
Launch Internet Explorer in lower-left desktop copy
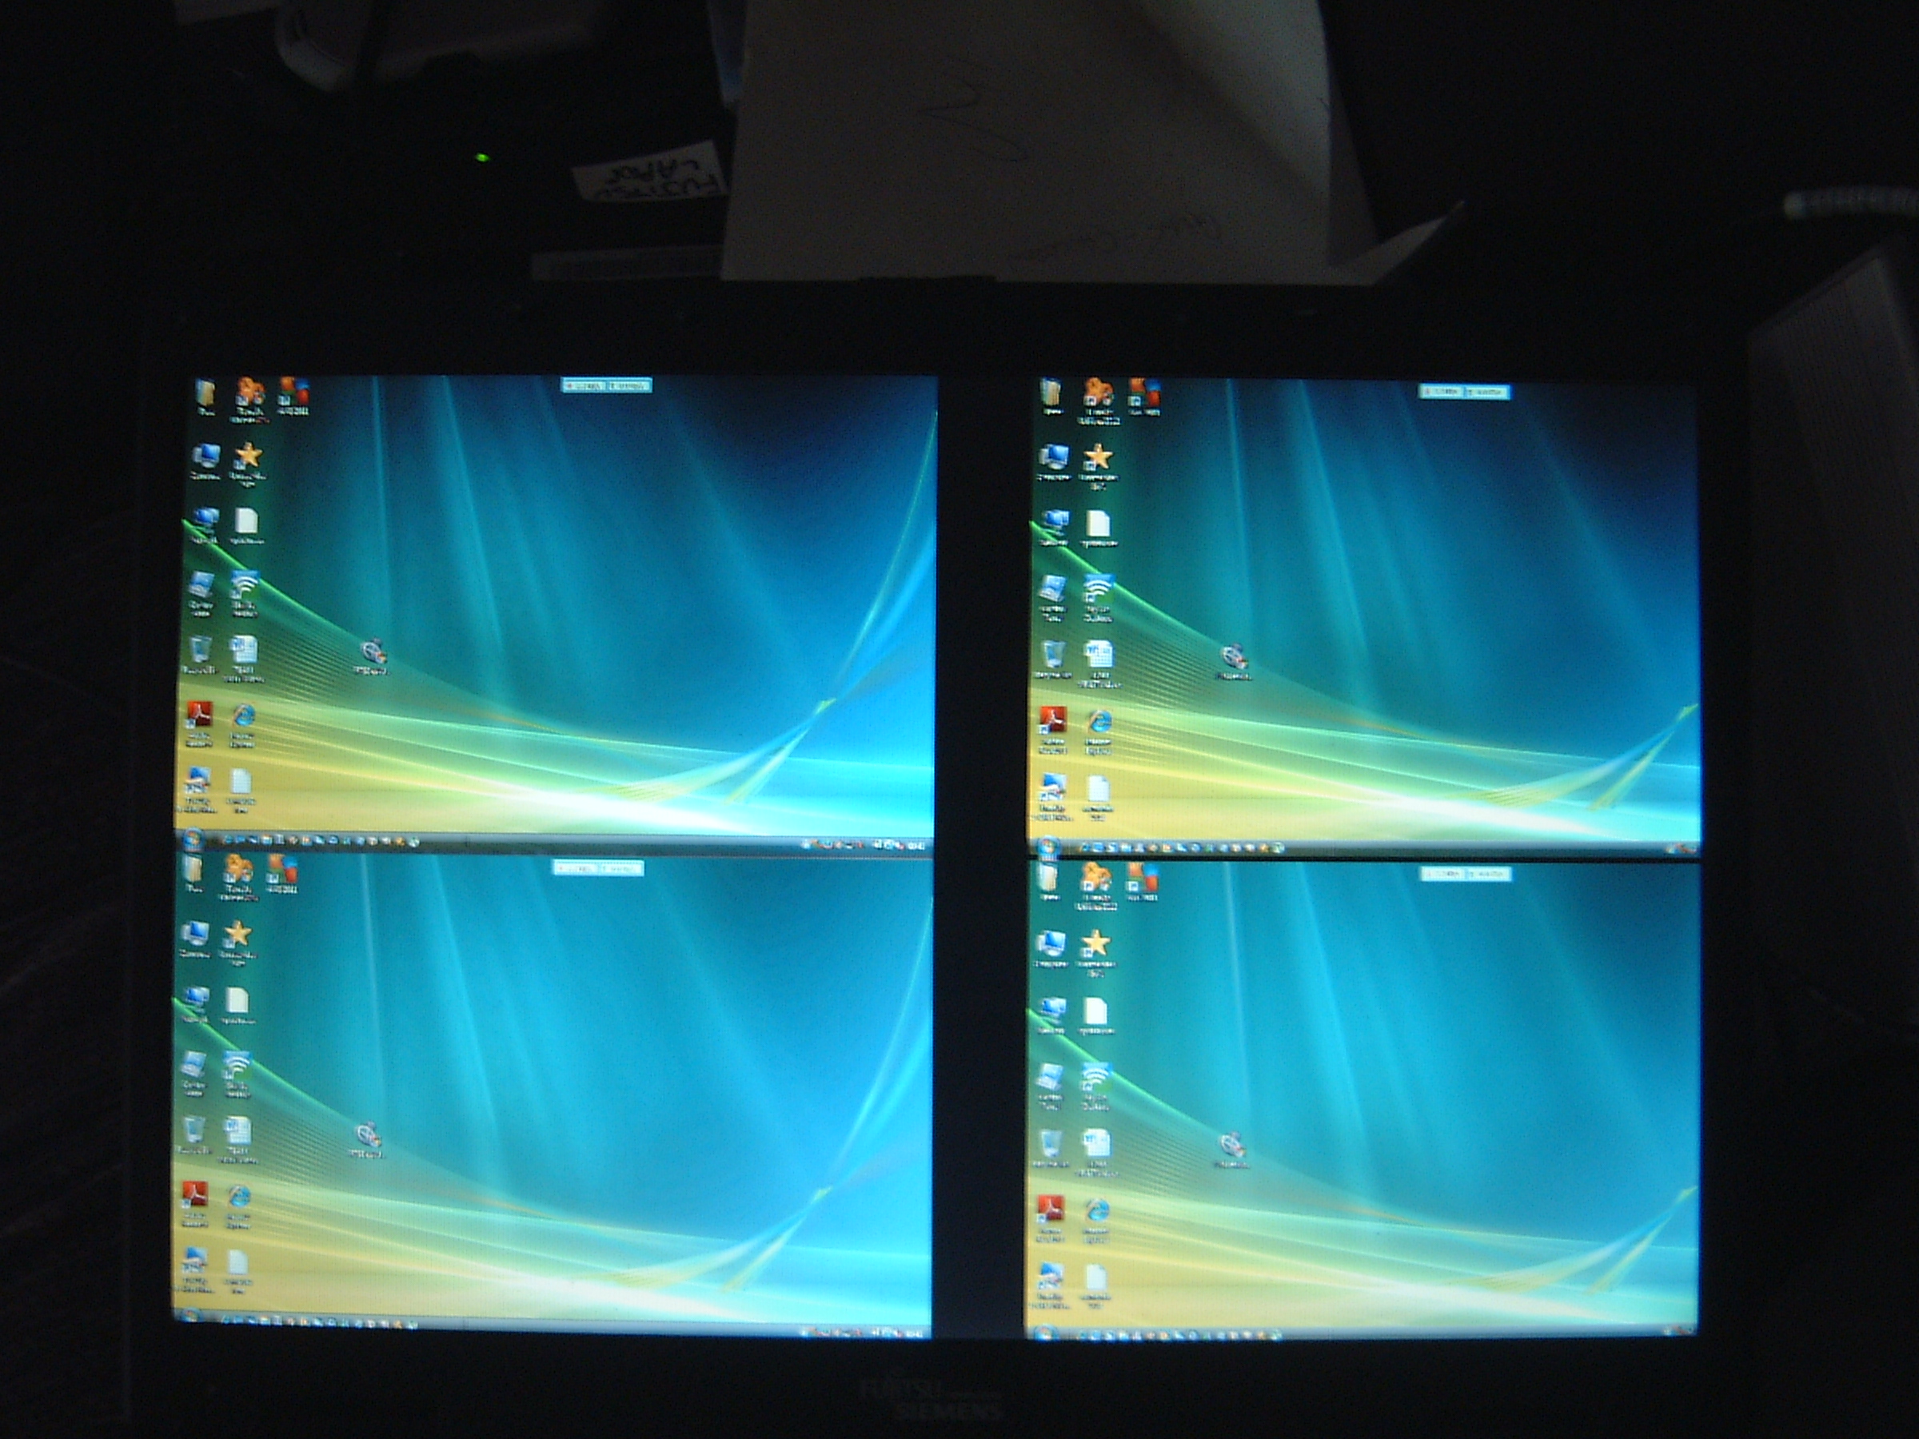pos(237,1197)
